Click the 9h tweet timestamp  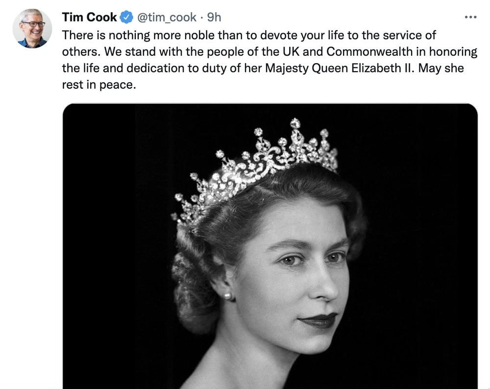pyautogui.click(x=214, y=18)
